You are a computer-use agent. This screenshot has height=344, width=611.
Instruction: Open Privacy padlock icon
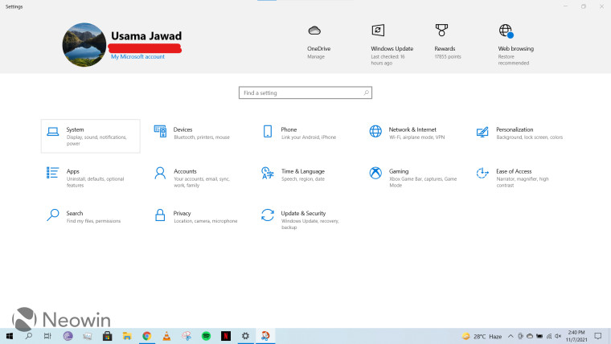coord(160,215)
